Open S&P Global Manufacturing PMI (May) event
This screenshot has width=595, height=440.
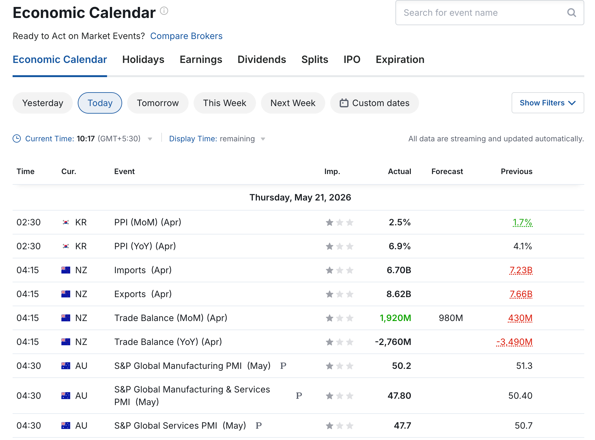pyautogui.click(x=192, y=366)
